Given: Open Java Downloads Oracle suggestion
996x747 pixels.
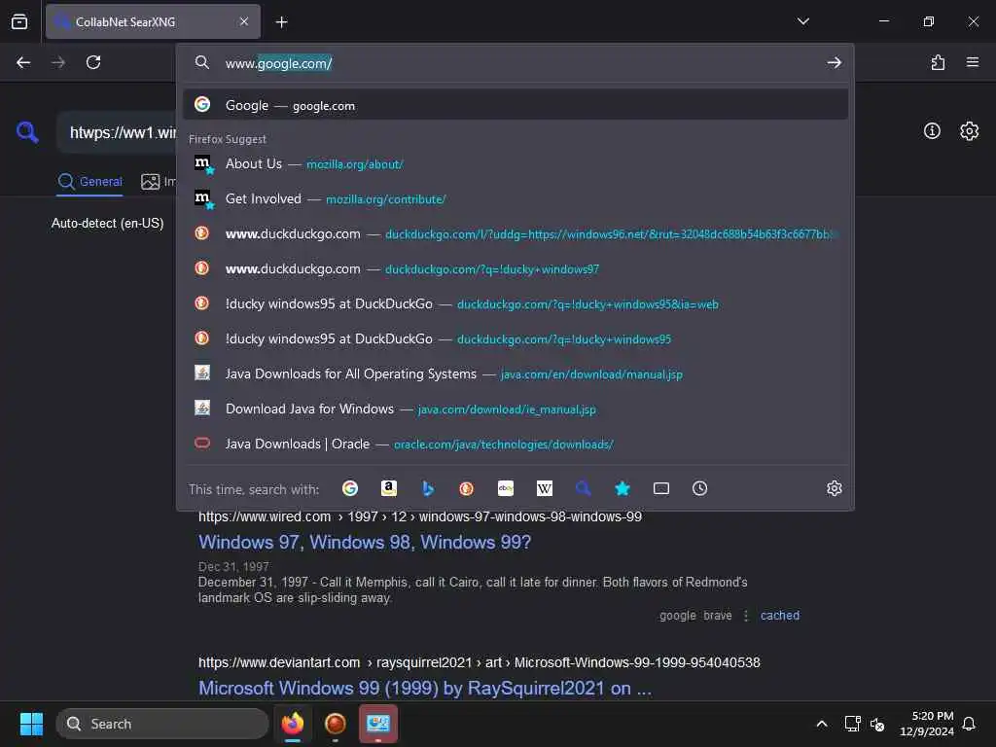Looking at the screenshot, I should [x=516, y=444].
